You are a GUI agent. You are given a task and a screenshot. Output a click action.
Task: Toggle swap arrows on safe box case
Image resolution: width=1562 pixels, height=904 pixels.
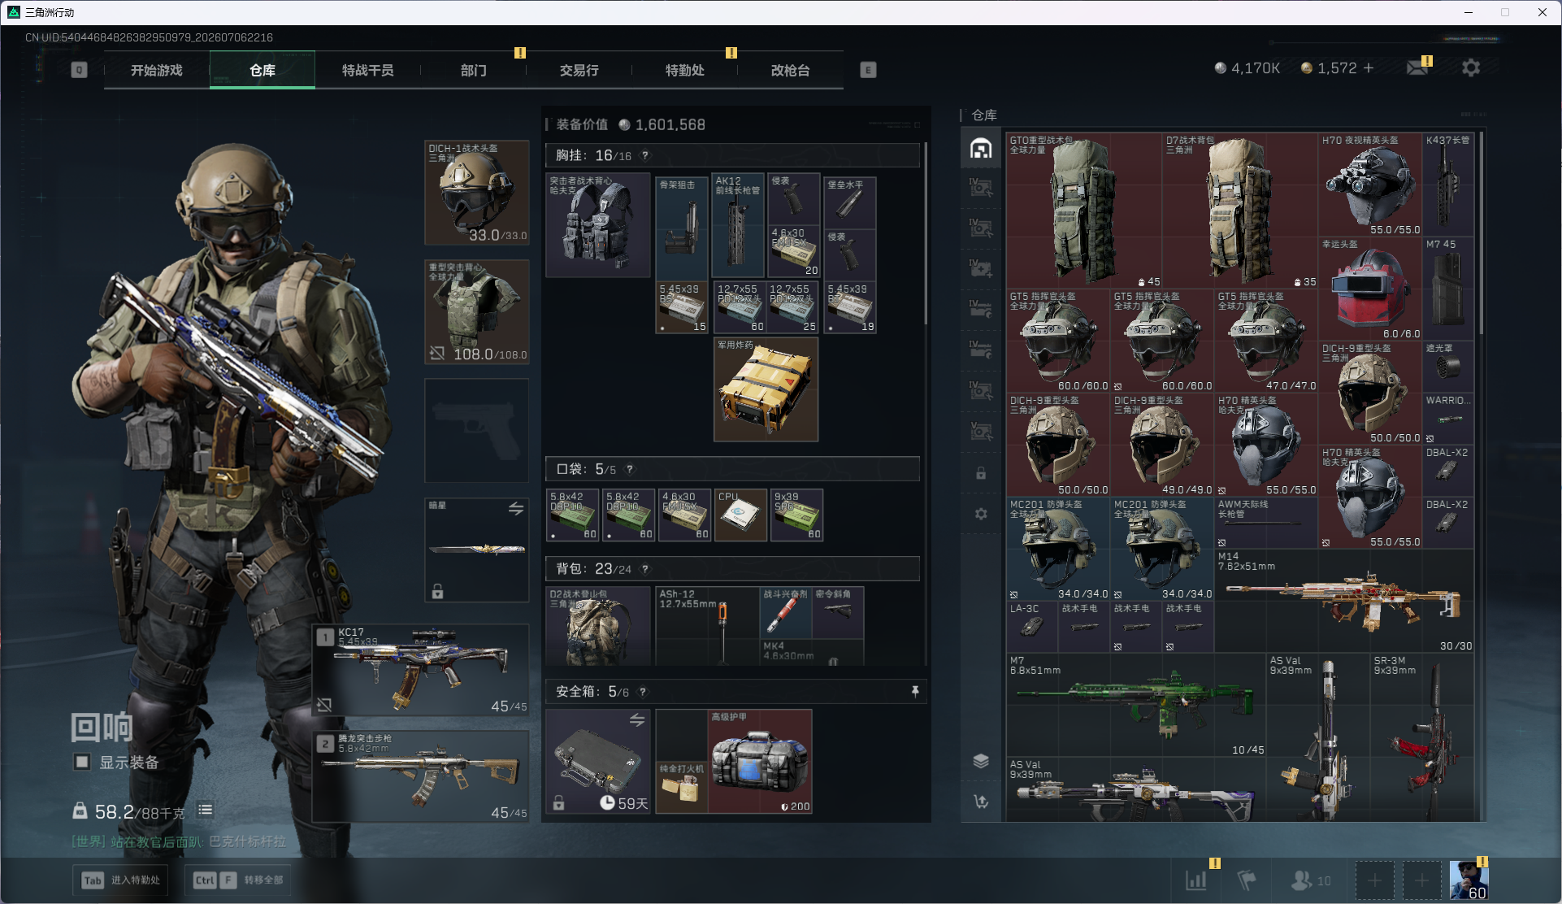637,719
